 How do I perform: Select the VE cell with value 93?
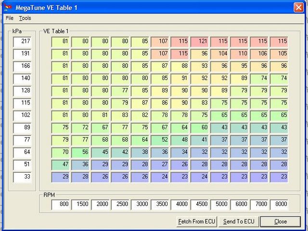click(x=200, y=66)
